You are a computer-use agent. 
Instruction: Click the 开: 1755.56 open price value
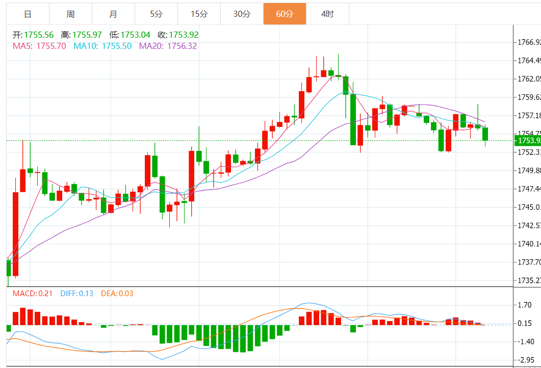pyautogui.click(x=33, y=35)
